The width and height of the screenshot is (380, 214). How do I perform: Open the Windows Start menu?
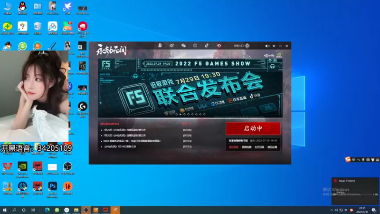pos(5,210)
